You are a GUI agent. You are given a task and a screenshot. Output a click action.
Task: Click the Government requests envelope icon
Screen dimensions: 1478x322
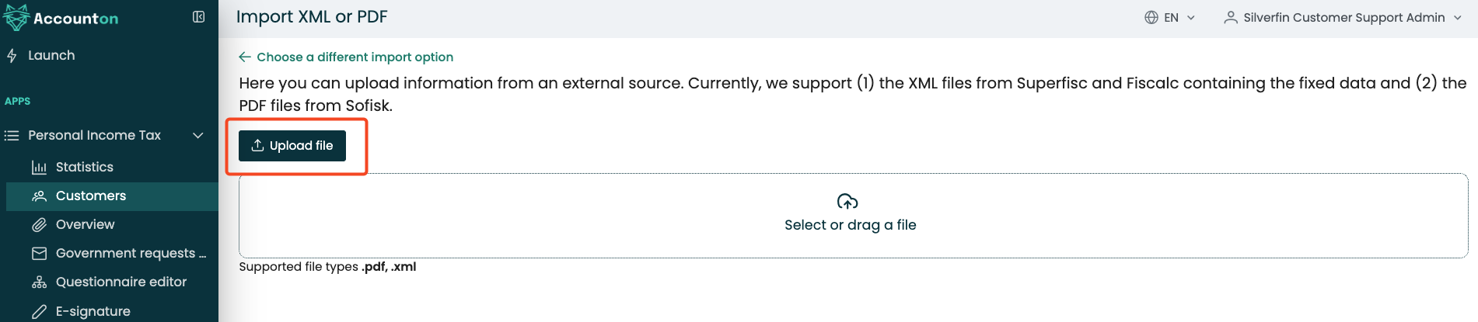[x=39, y=254]
